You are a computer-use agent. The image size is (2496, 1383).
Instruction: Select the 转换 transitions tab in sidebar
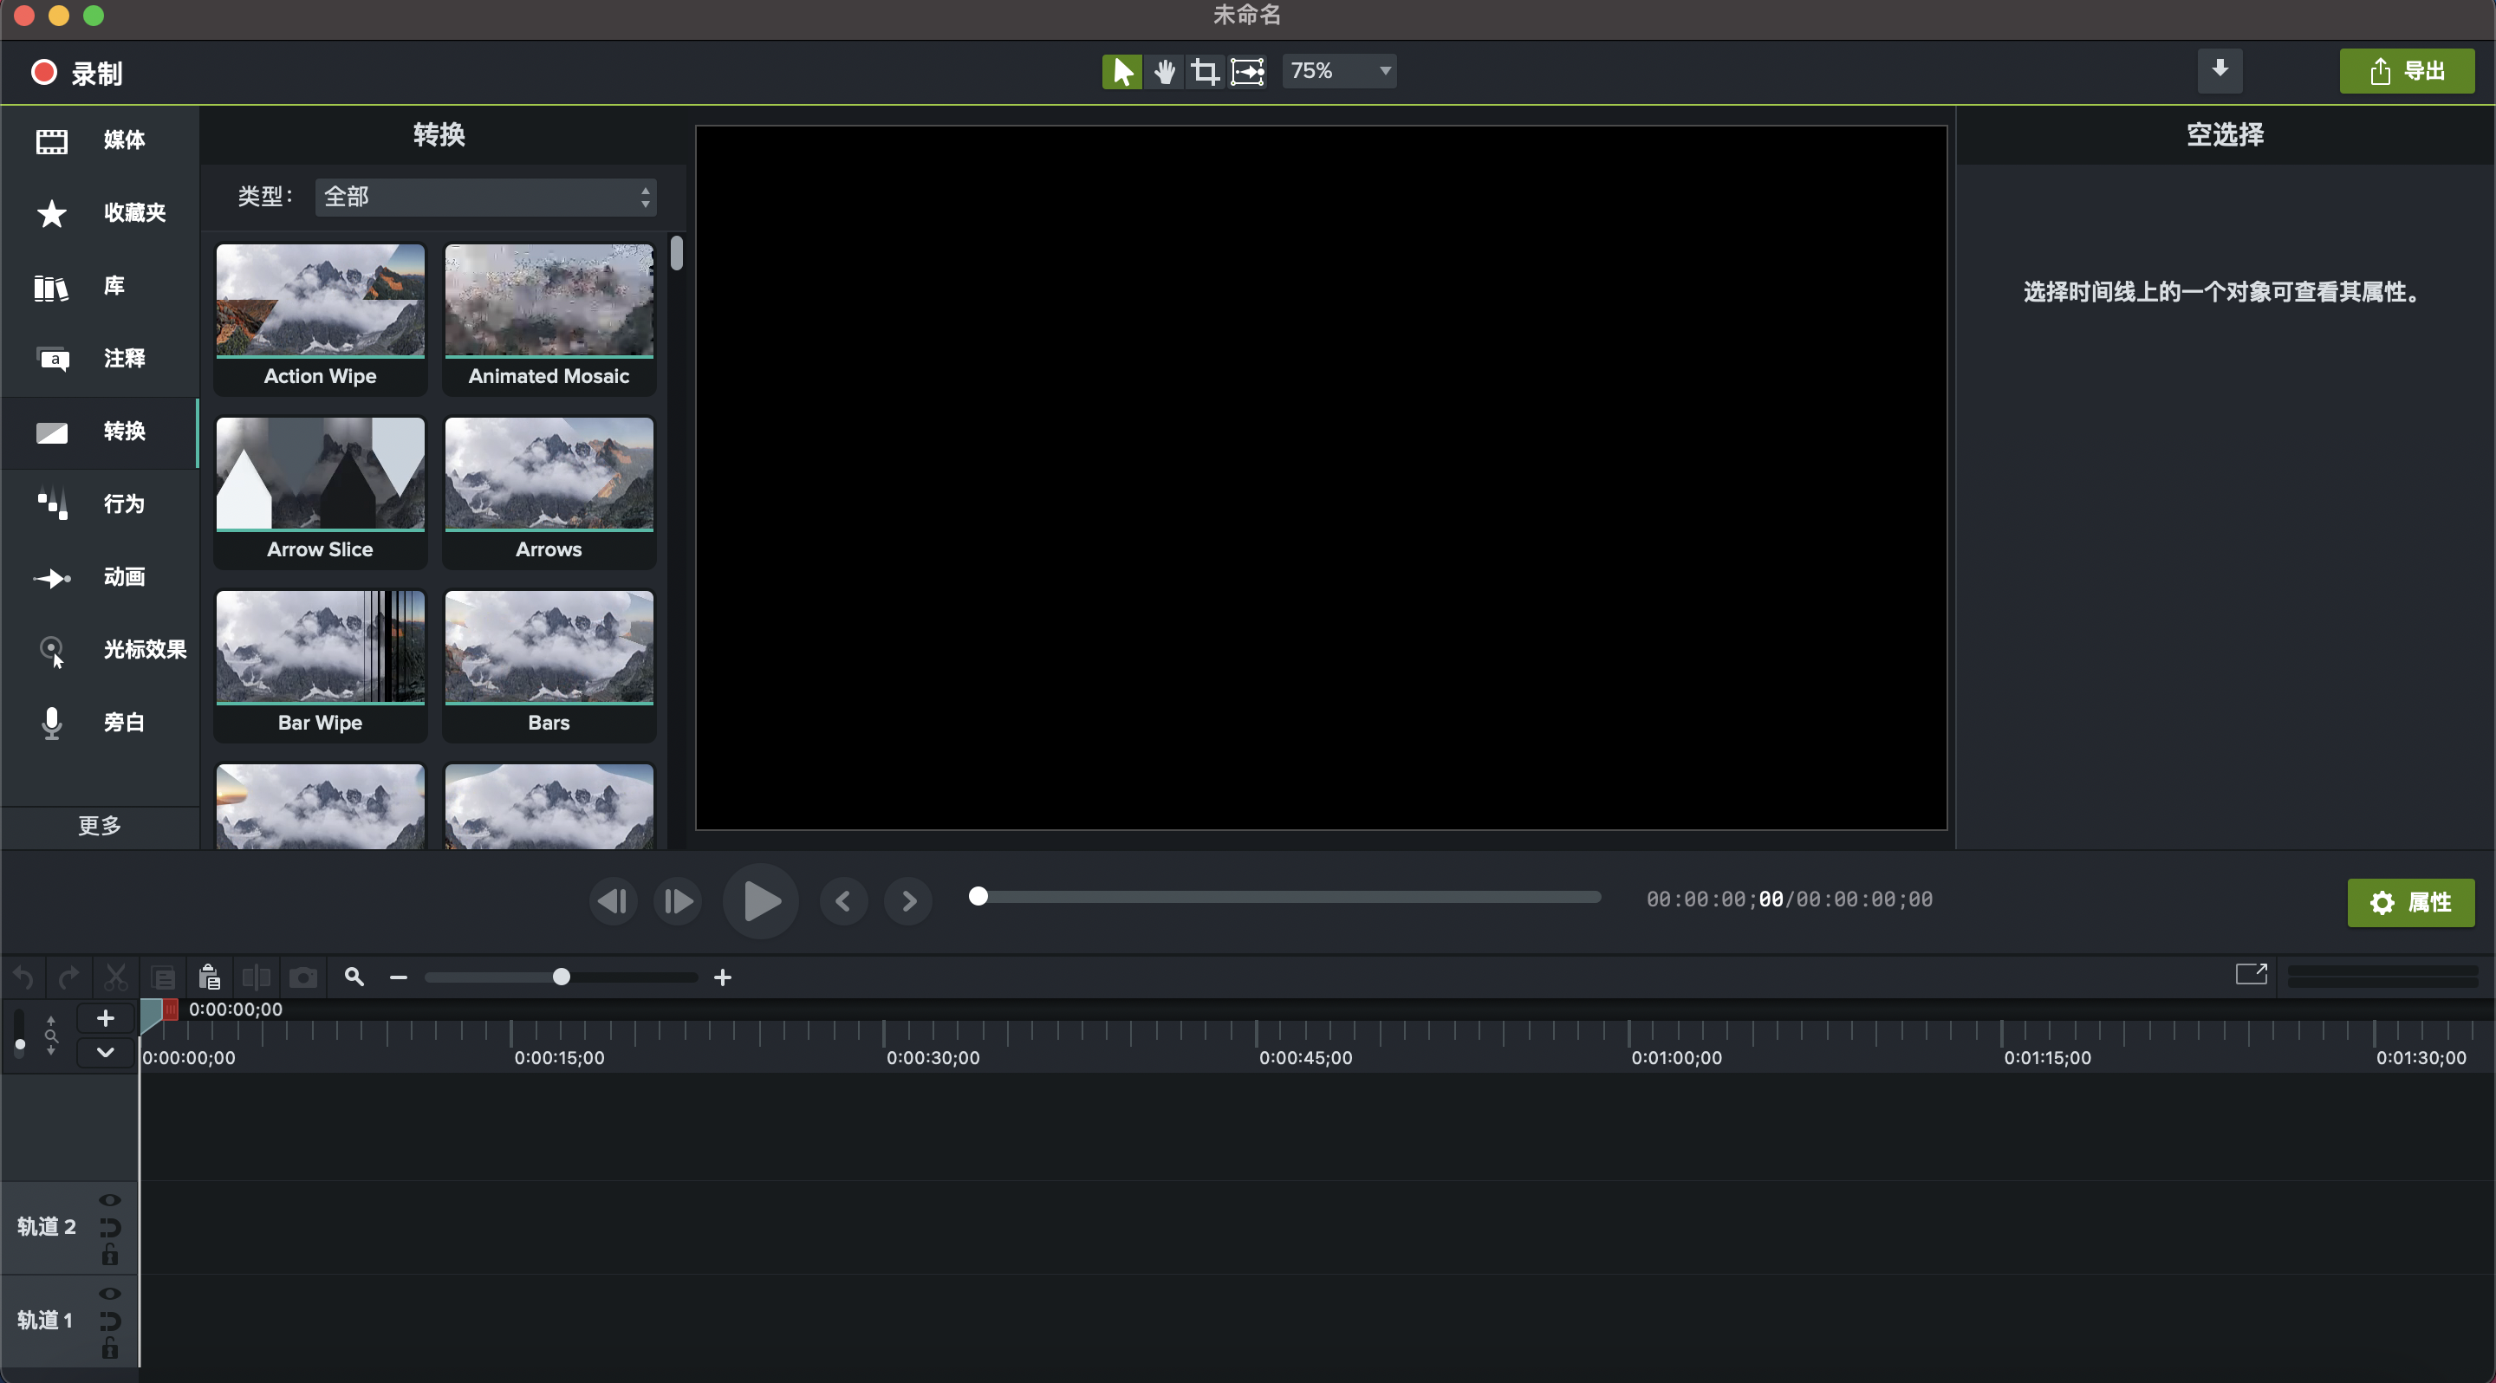click(100, 432)
